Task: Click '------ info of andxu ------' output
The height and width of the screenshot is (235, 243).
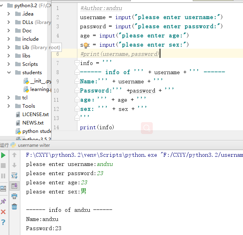Action: coord(69,210)
